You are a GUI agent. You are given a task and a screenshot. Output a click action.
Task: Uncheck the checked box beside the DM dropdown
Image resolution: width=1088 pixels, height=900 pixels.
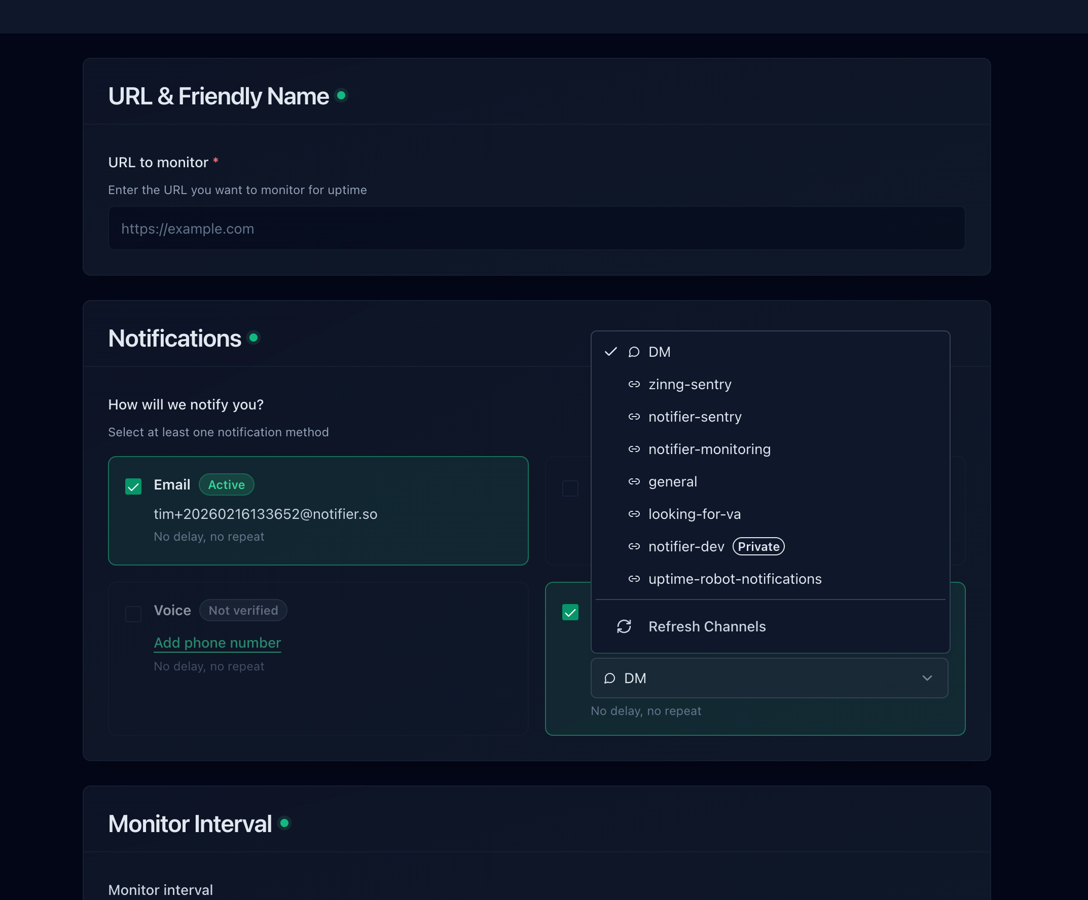[570, 612]
